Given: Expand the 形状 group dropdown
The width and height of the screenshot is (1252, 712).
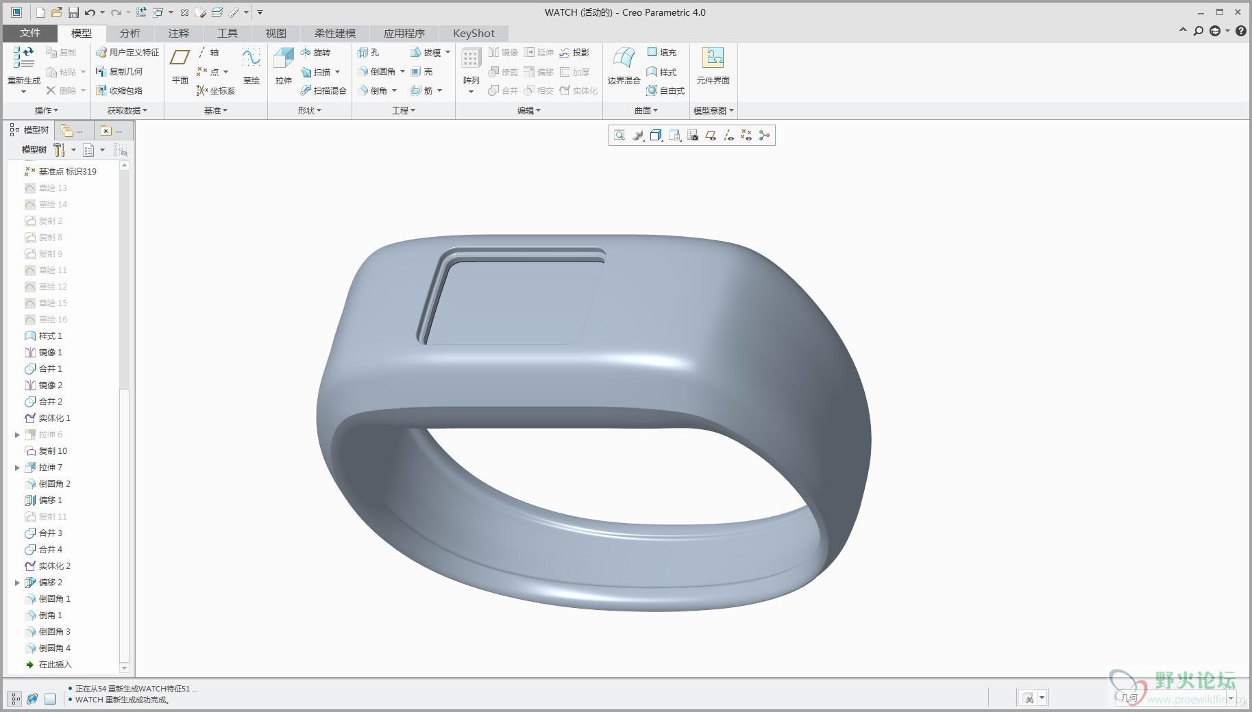Looking at the screenshot, I should pos(310,110).
